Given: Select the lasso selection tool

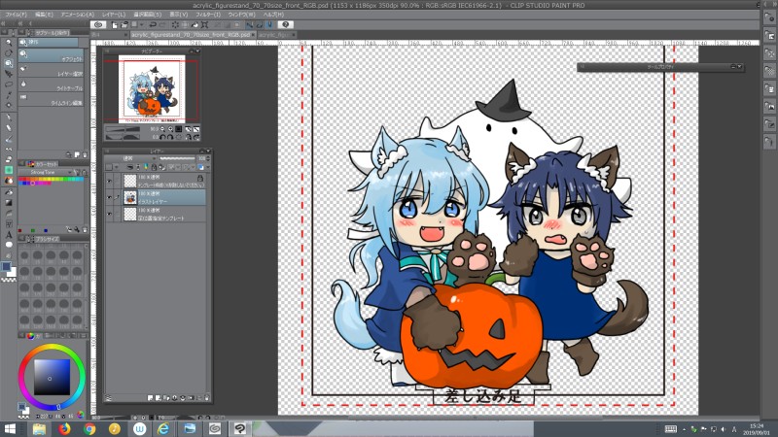Looking at the screenshot, I should tap(9, 84).
